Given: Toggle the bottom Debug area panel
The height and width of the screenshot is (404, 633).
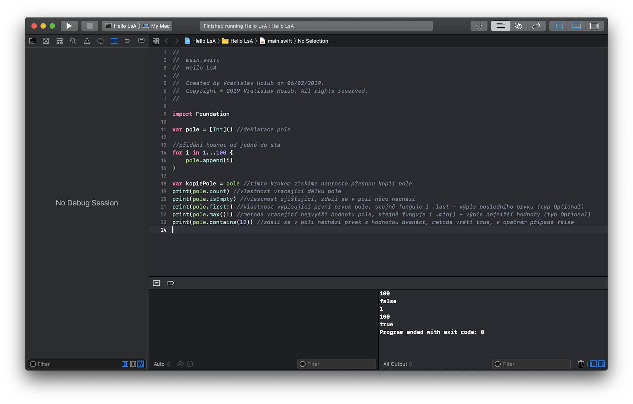Looking at the screenshot, I should tap(576, 26).
